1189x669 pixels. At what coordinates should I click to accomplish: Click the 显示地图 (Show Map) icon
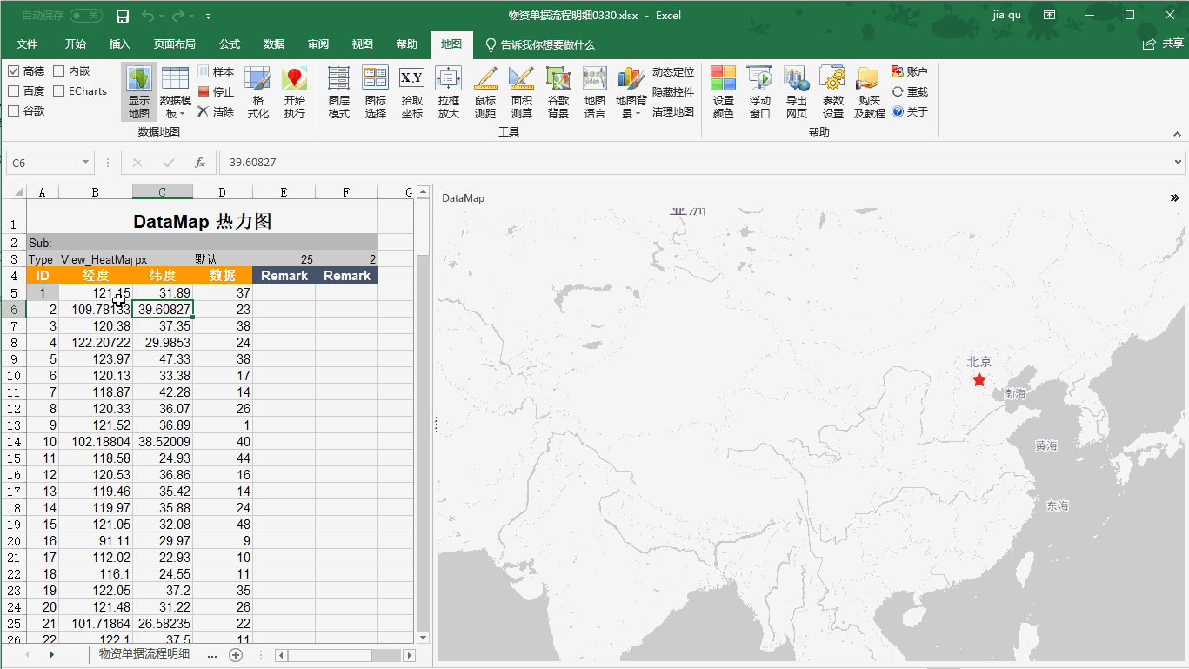point(139,92)
